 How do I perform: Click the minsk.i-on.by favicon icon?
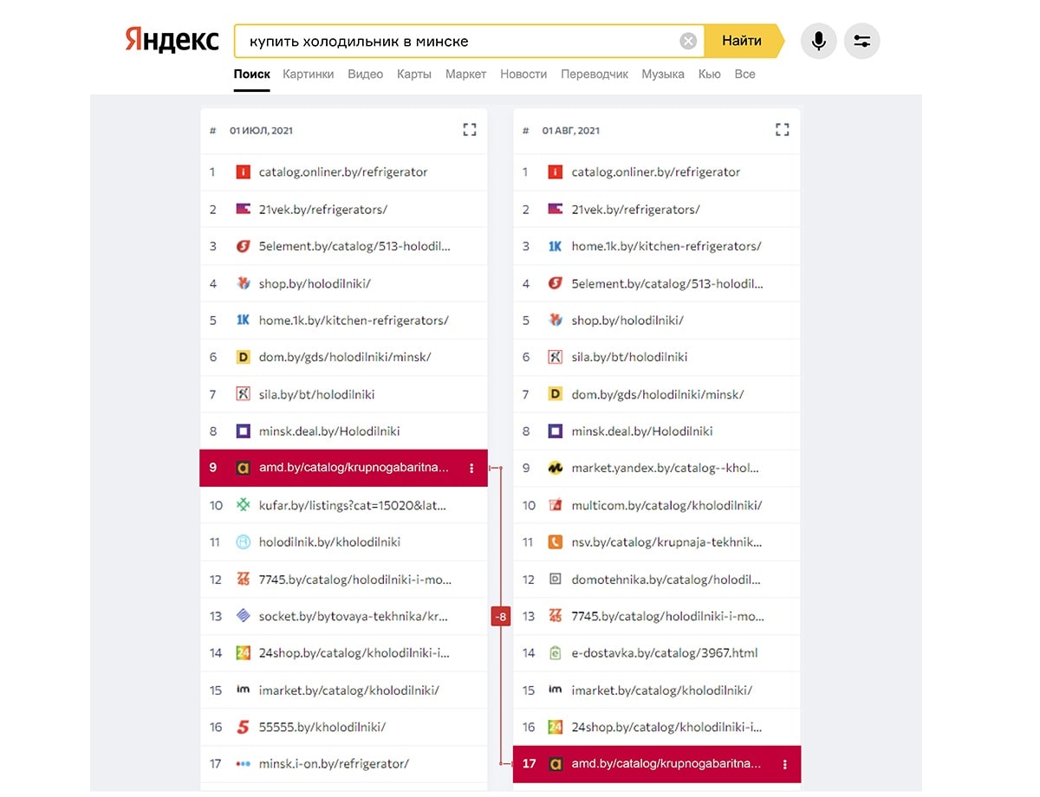coord(243,764)
